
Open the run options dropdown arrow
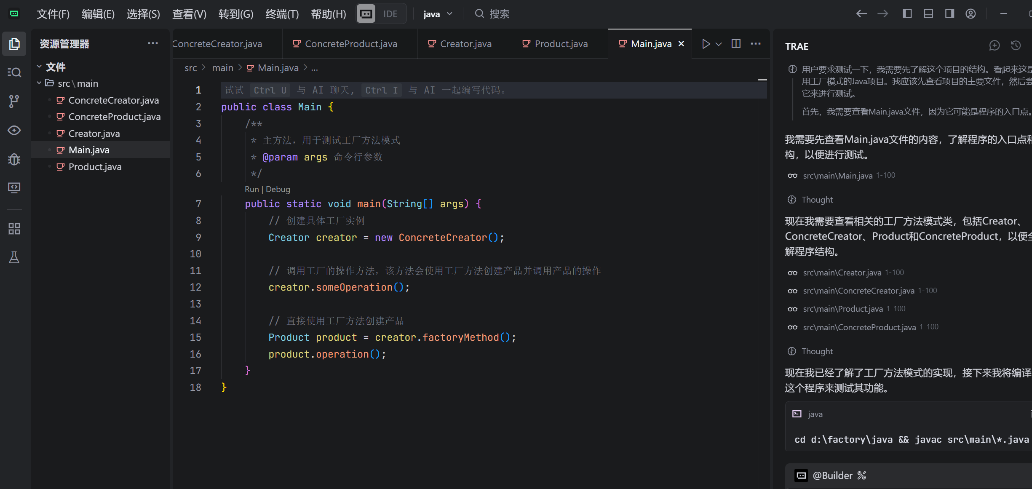[x=719, y=44]
